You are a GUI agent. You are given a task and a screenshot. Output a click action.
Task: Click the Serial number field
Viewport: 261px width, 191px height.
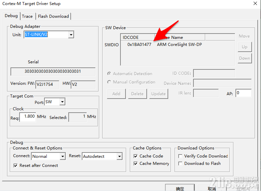53,71
